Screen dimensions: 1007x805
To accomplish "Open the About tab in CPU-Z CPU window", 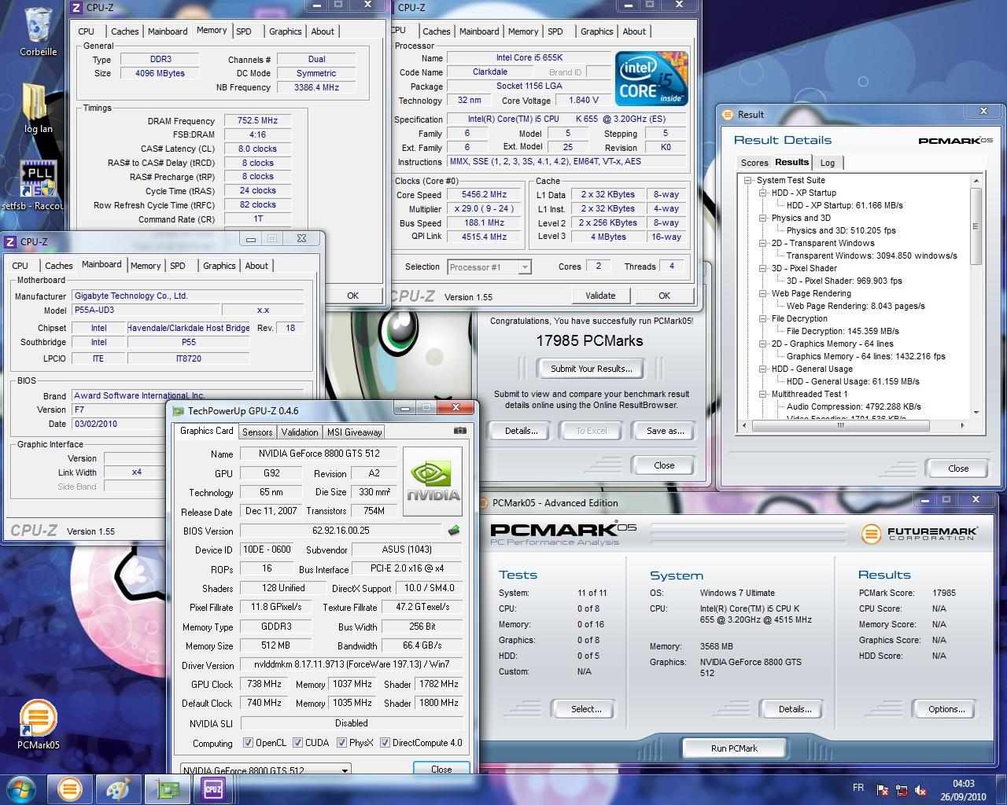I will coord(634,31).
